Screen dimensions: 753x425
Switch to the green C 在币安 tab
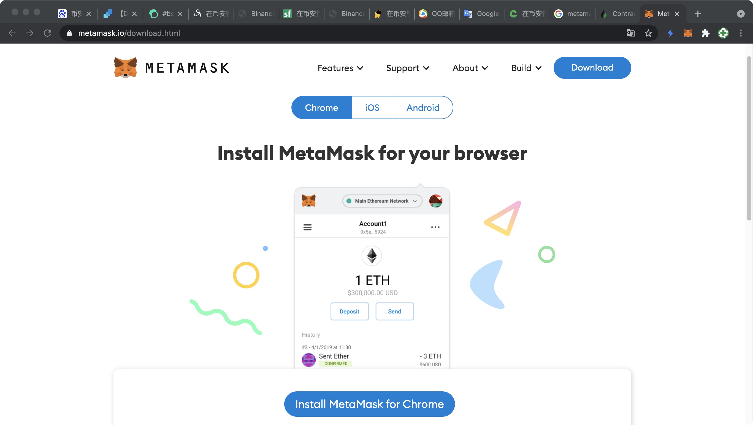pos(527,14)
